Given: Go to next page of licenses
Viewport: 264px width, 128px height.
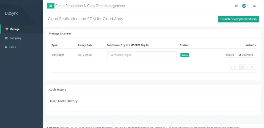Looking at the screenshot, I should tap(247, 67).
